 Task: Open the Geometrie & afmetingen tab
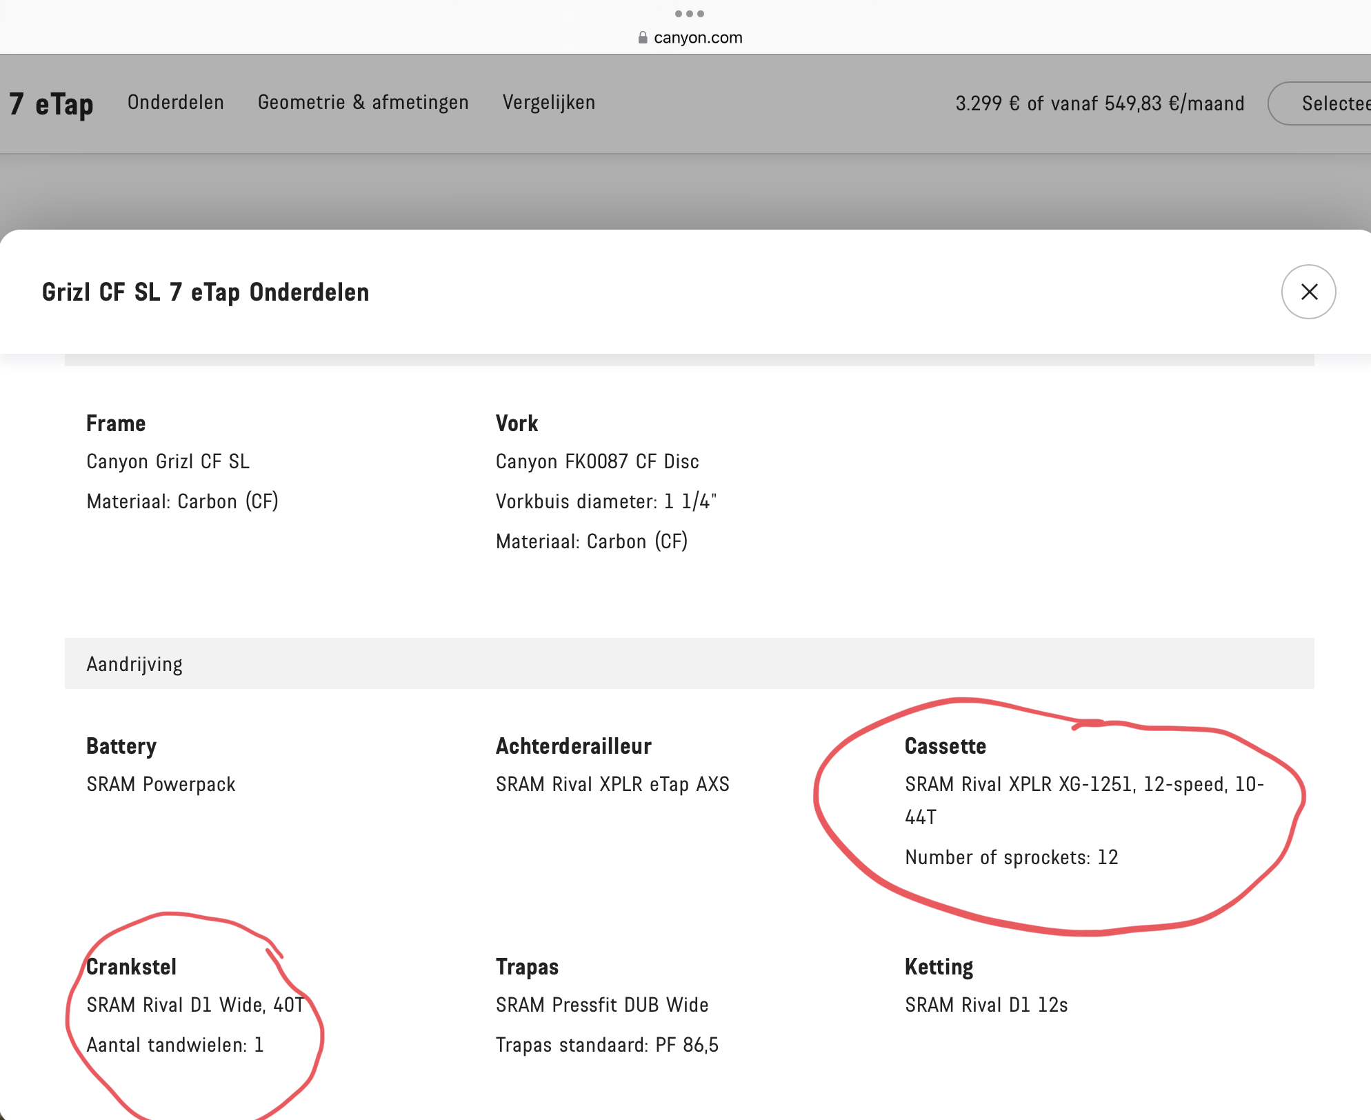tap(363, 103)
